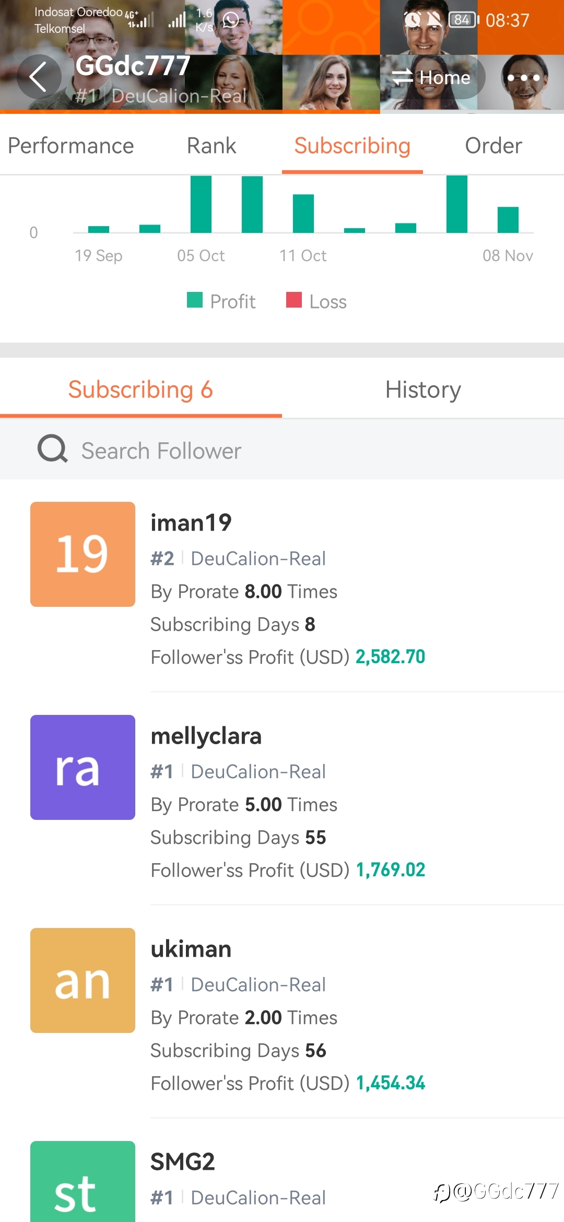The height and width of the screenshot is (1222, 564).
Task: Click the search magnifier icon
Action: (52, 449)
